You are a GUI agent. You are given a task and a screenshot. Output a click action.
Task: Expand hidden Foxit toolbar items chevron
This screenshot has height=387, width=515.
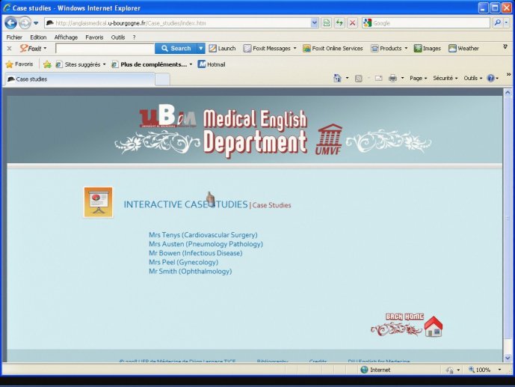(x=505, y=47)
